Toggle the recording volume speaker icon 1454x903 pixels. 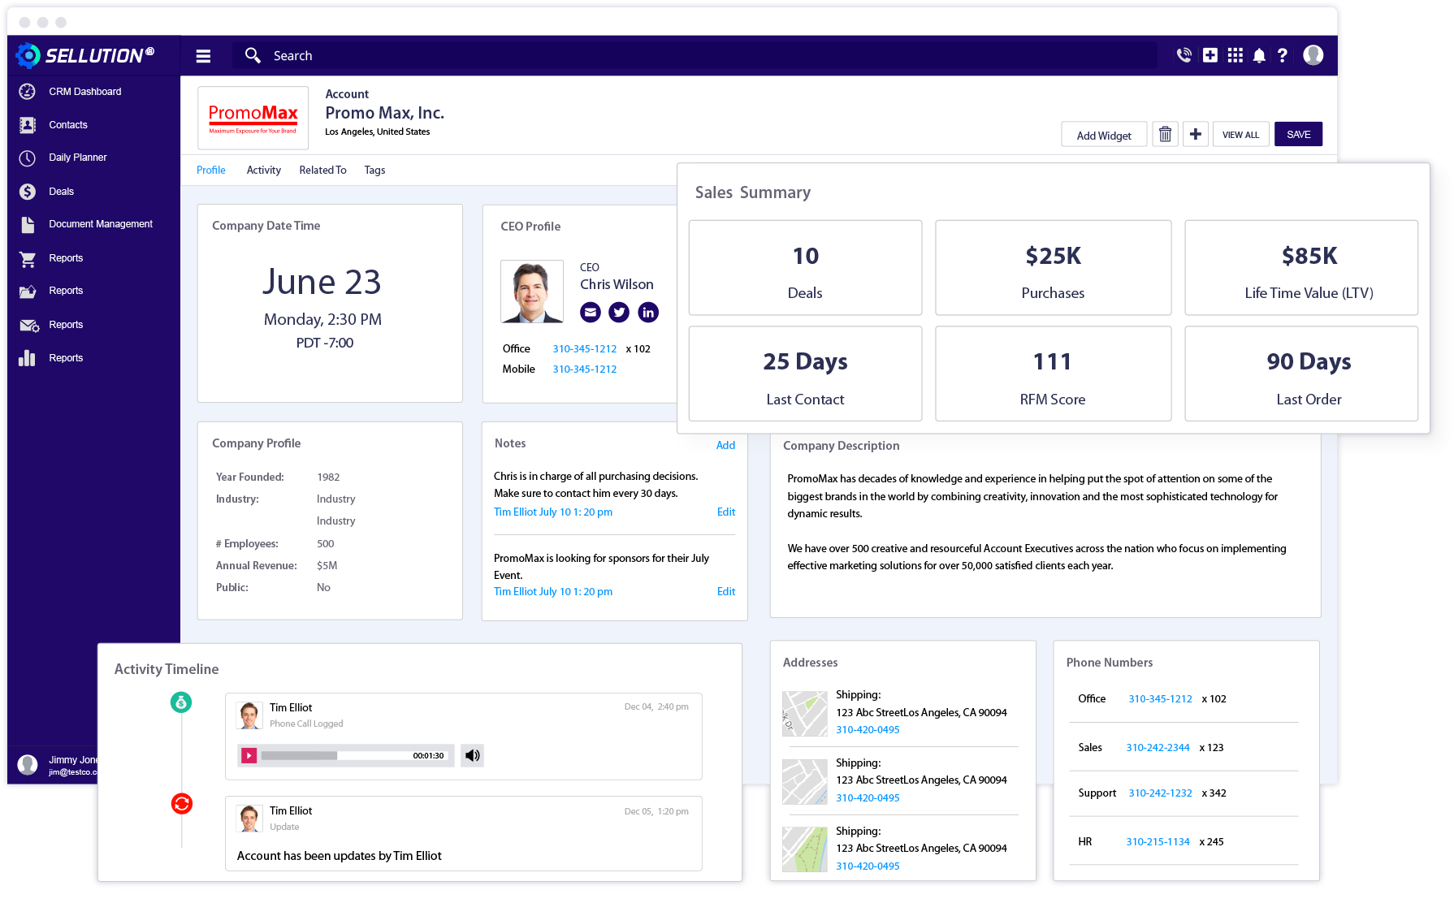472,755
